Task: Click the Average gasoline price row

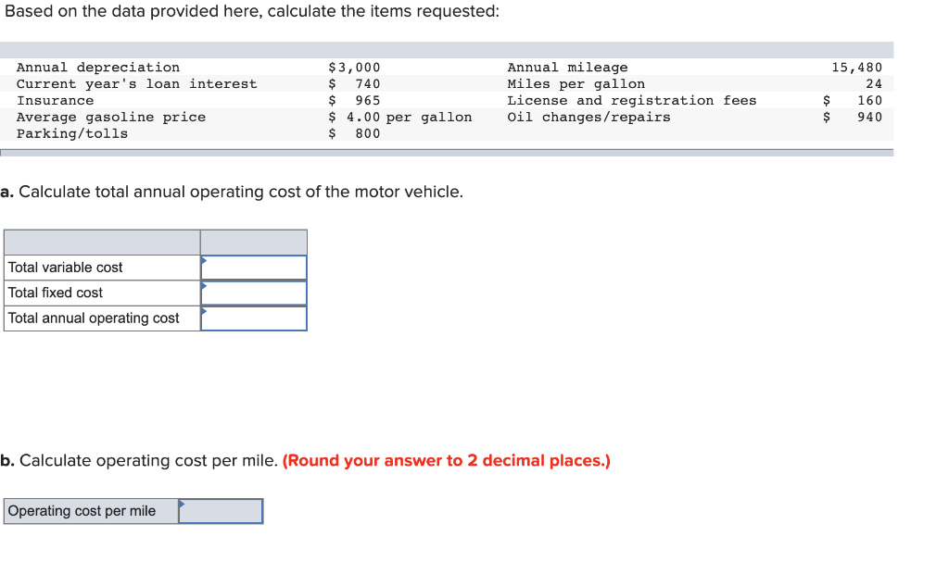Action: tap(112, 117)
